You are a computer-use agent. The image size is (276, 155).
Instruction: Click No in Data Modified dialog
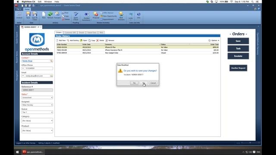click(x=144, y=83)
